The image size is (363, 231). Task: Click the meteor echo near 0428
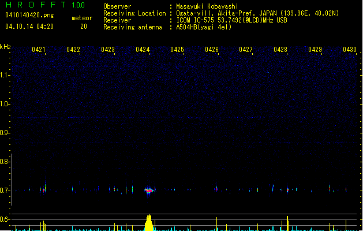pos(287,190)
